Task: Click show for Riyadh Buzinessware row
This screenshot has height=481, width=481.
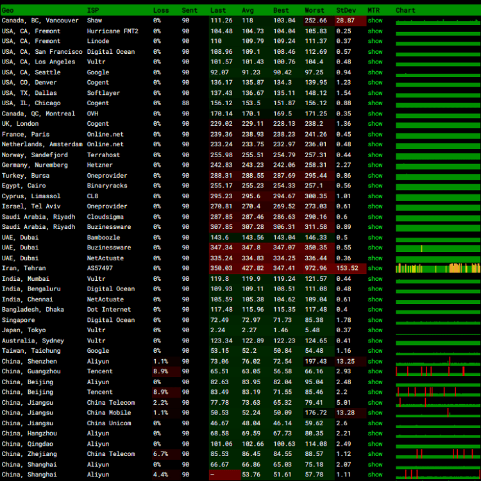Action: point(375,227)
